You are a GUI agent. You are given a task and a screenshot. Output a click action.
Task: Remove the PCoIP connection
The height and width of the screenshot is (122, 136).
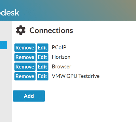click(x=25, y=48)
